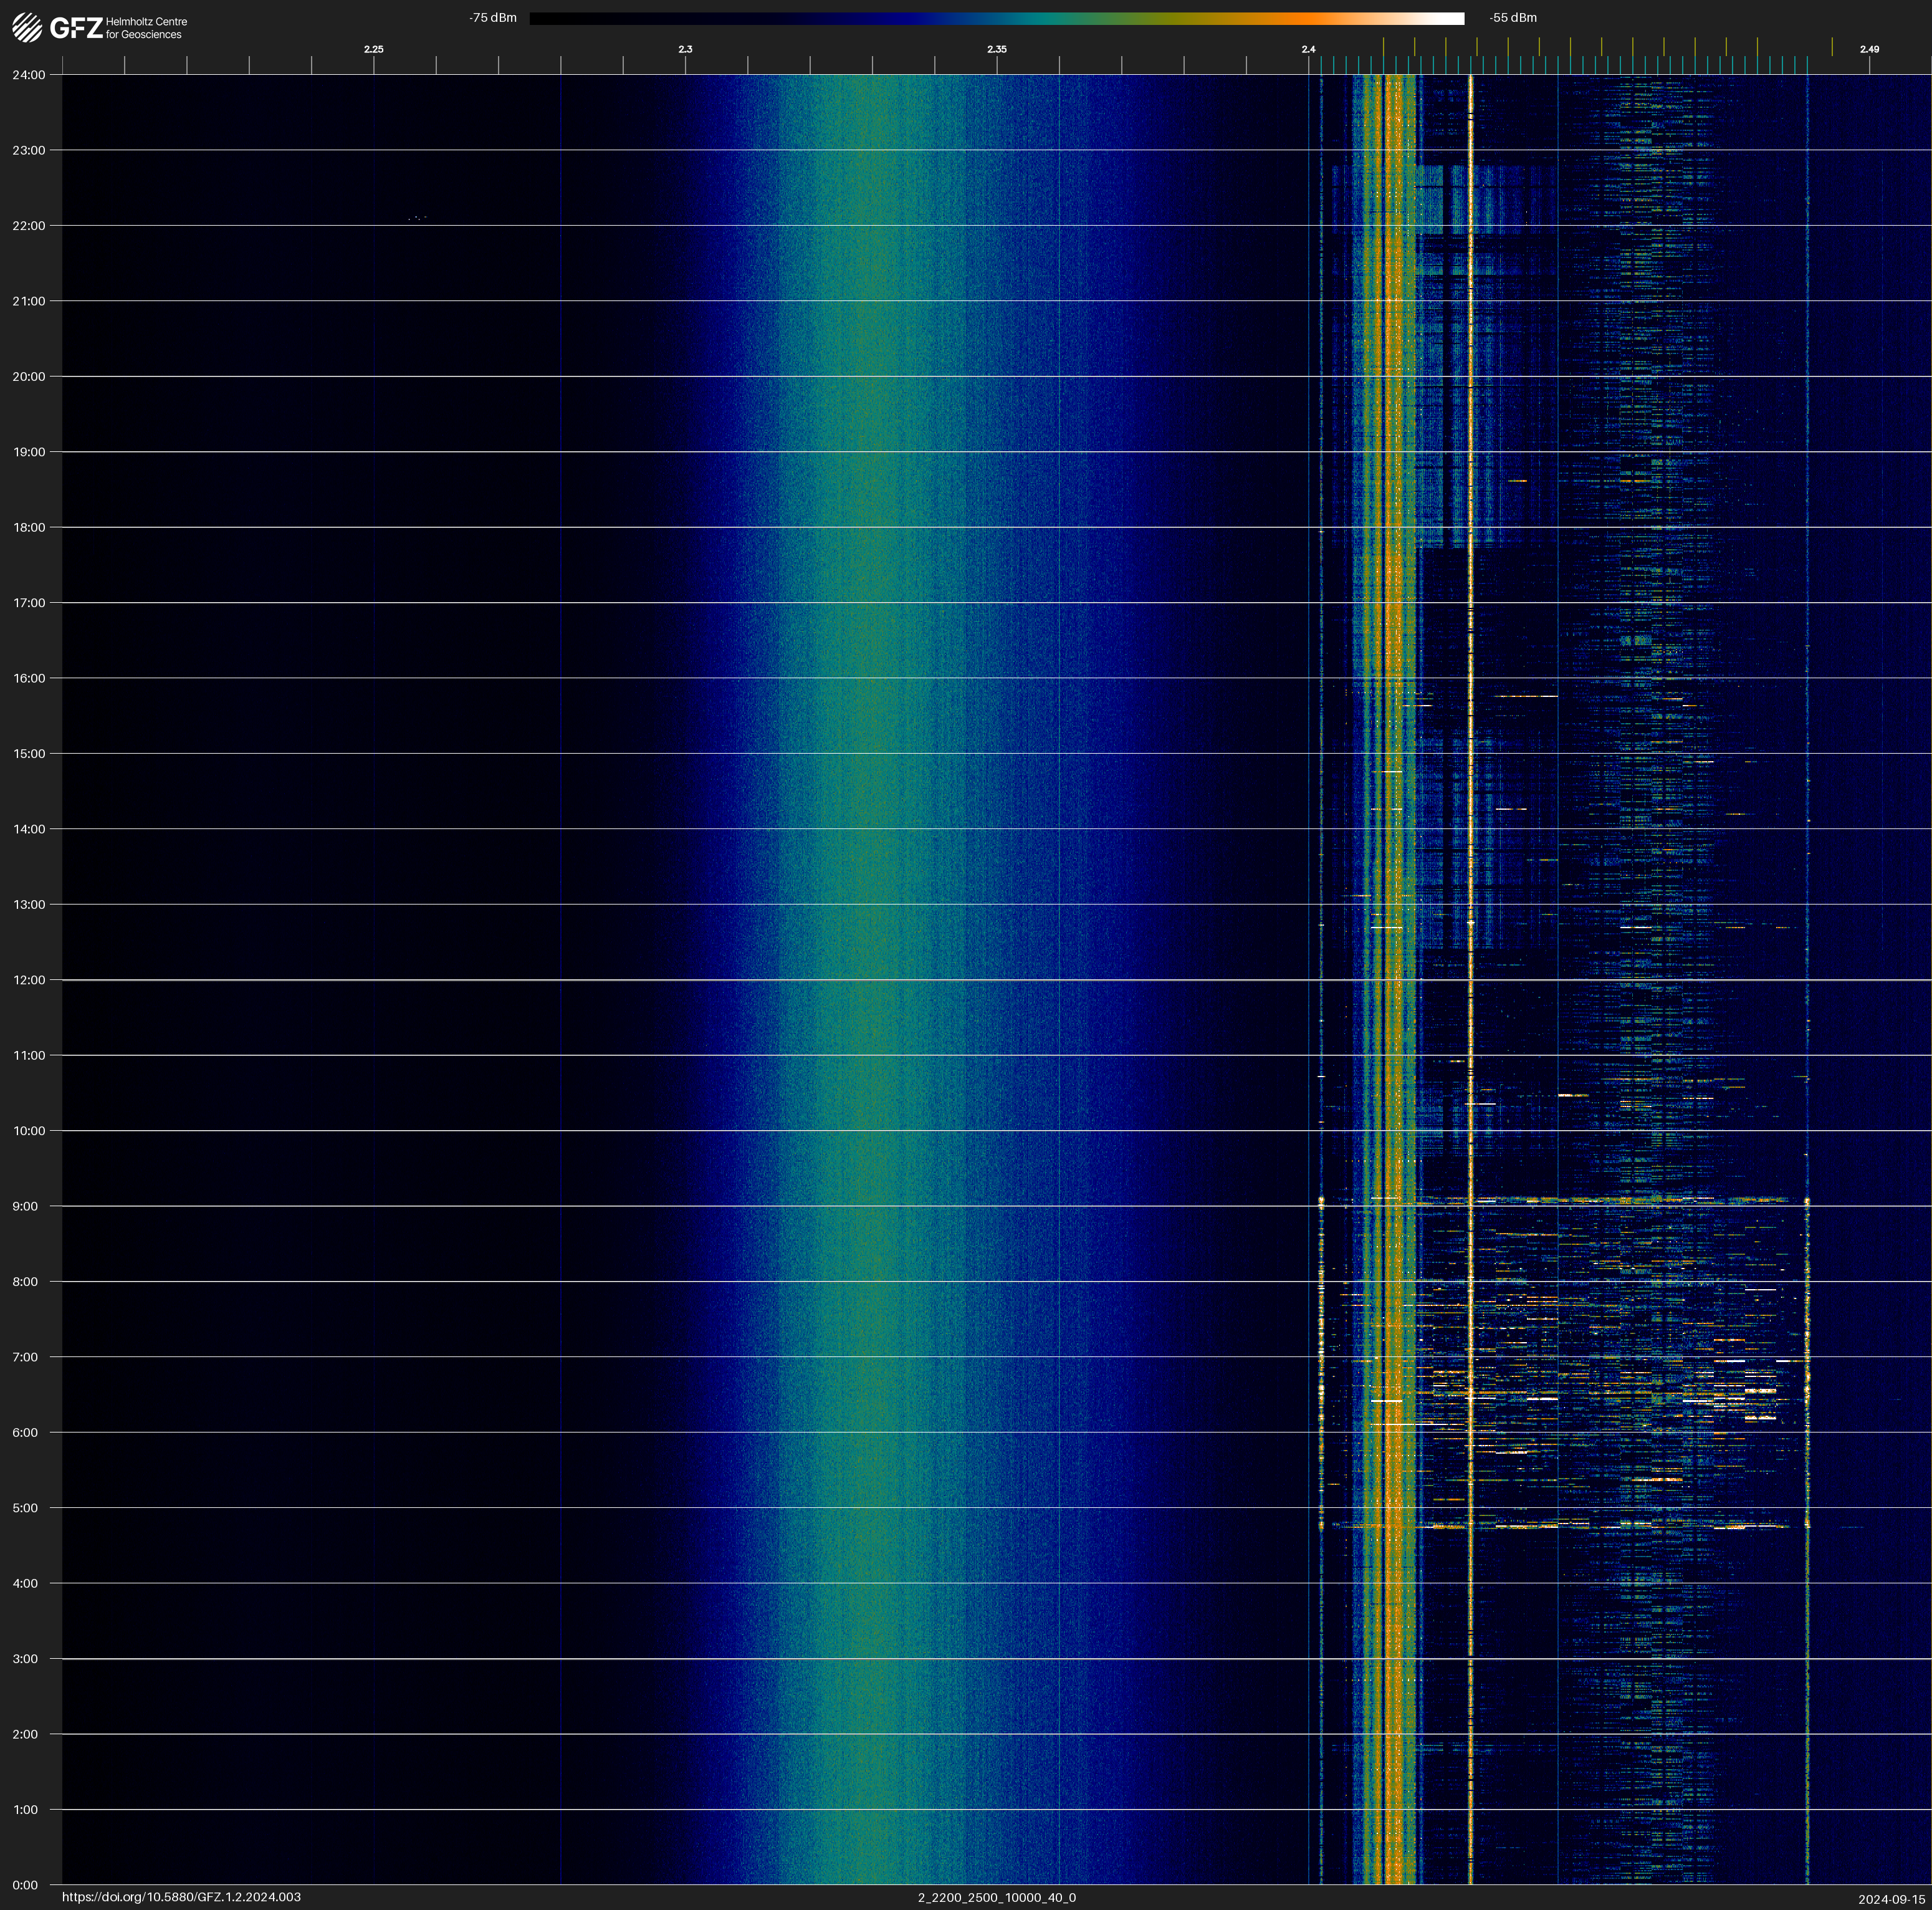
Task: Click the GFZ striped circle logo
Action: coord(27,28)
